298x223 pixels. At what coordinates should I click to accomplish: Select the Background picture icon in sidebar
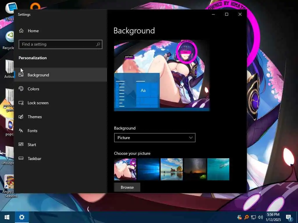tap(21, 75)
